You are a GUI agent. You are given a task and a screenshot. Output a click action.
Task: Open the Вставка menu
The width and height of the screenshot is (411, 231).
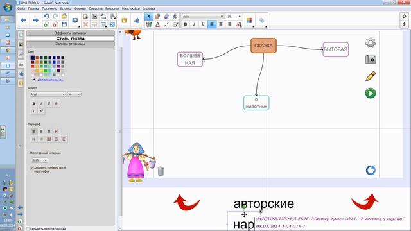pos(66,8)
